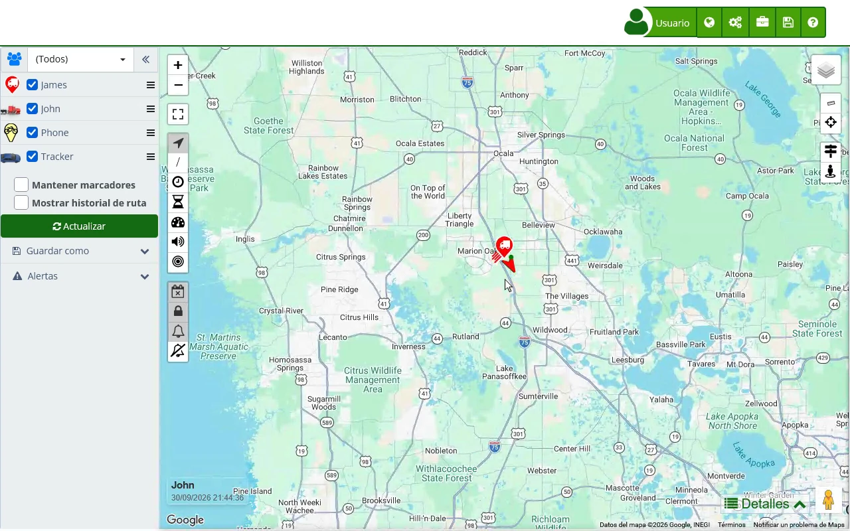Open the speedometer gauge tool
850x531 pixels.
pos(178,222)
